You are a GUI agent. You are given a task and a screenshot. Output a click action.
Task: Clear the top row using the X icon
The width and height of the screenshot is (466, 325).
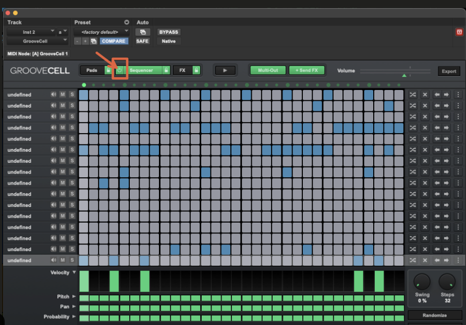pos(425,94)
